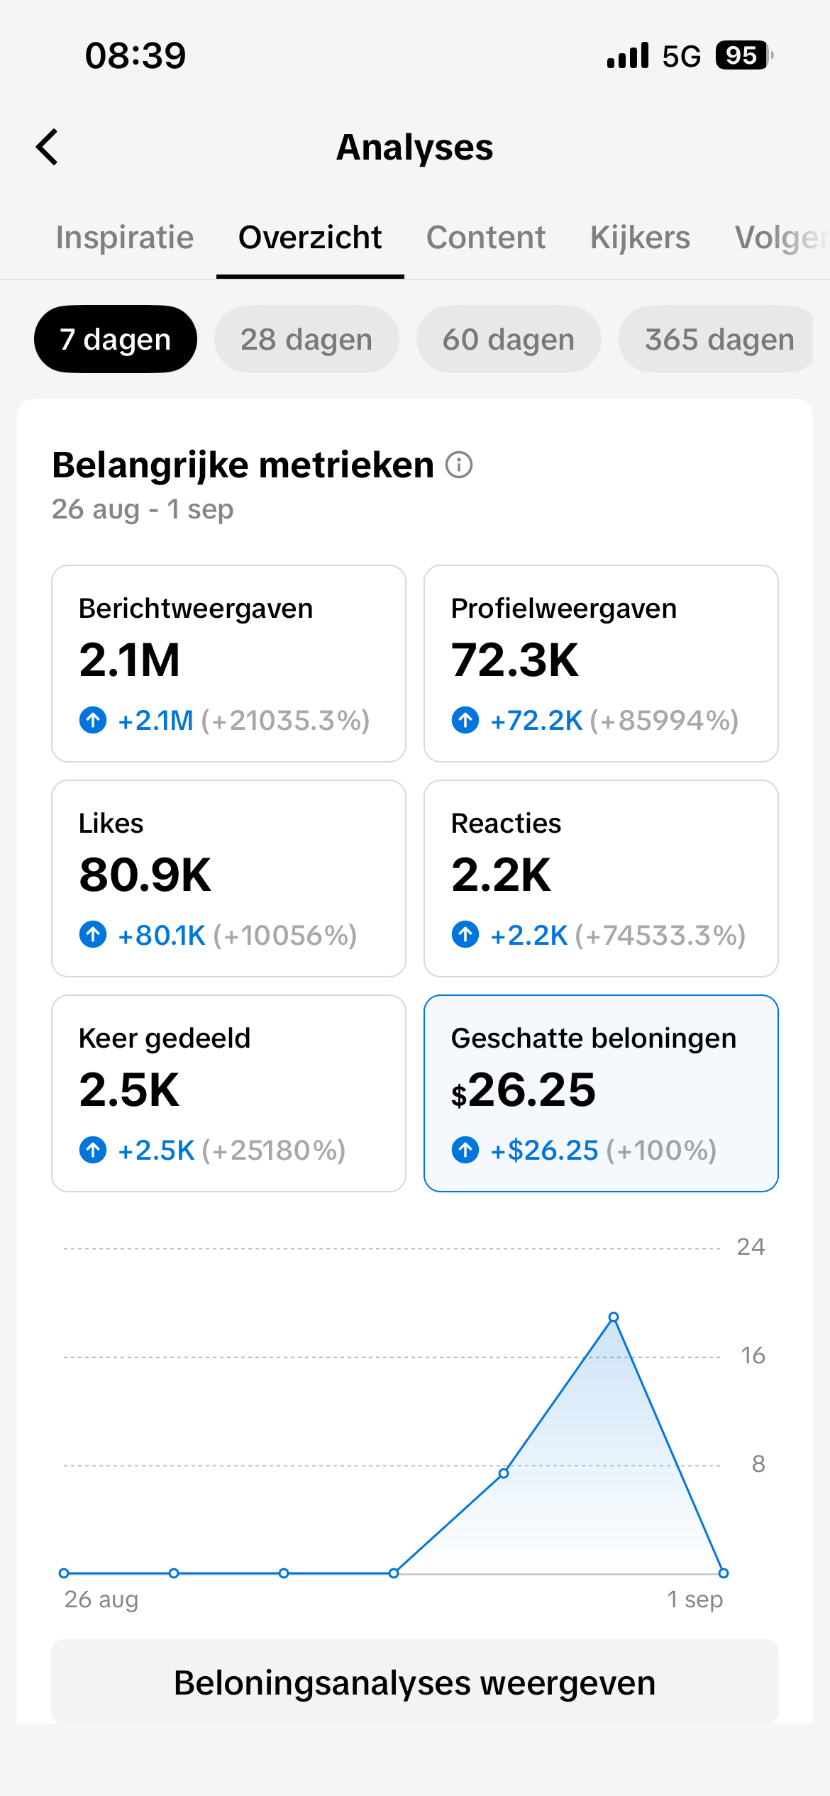This screenshot has width=830, height=1796.
Task: Select the Berichtweergaven metric card
Action: (228, 663)
